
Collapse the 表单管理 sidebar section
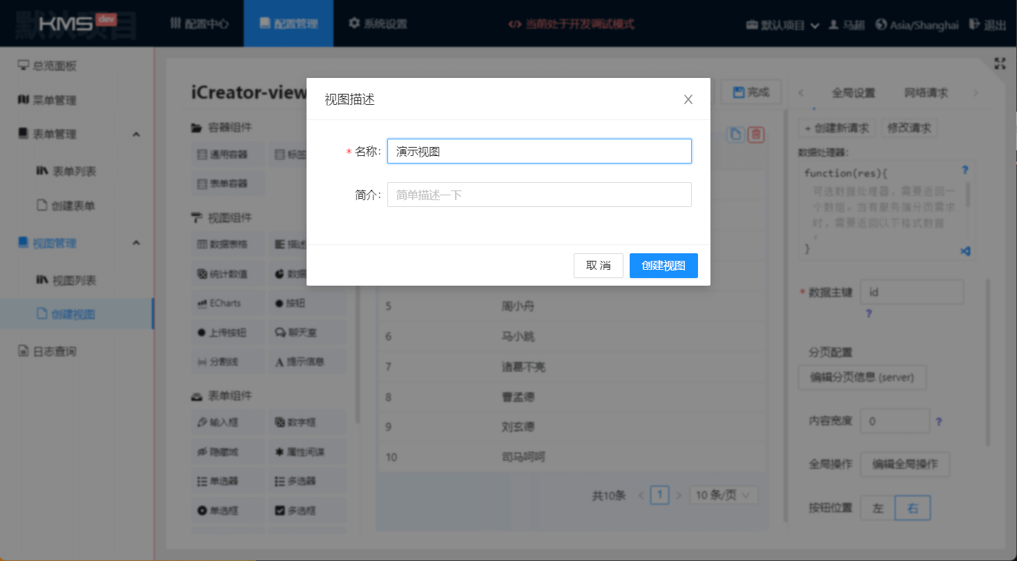click(136, 134)
